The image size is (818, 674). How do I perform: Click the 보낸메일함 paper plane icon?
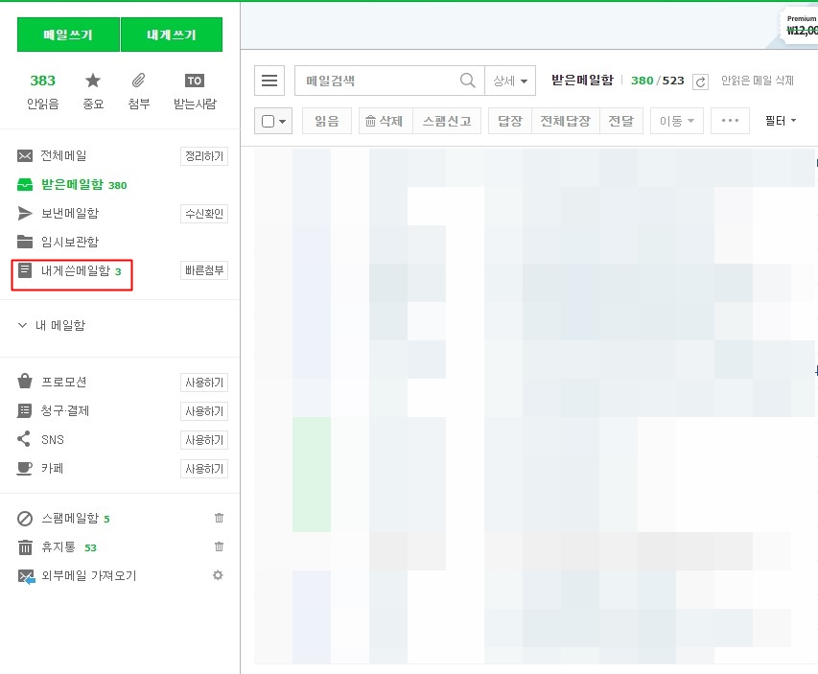point(25,213)
